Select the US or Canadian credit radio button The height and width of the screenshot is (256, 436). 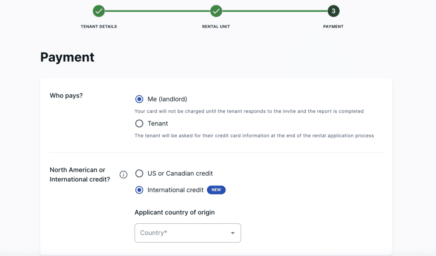click(139, 173)
